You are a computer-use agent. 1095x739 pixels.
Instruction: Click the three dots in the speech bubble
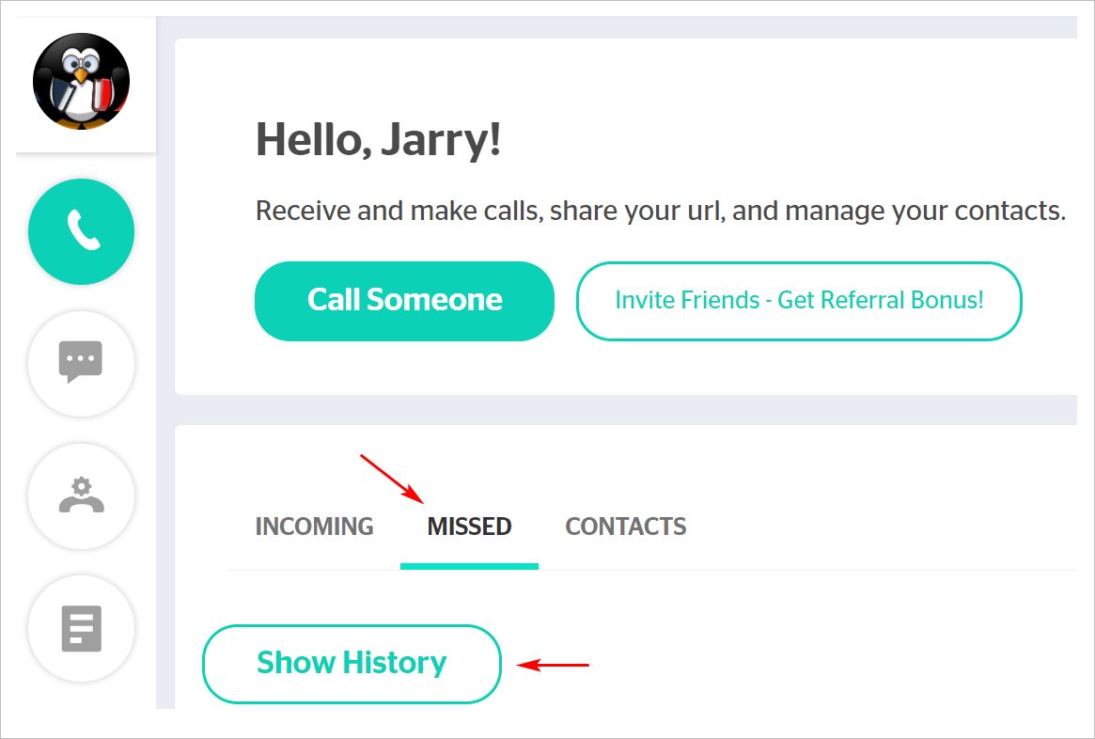(81, 358)
